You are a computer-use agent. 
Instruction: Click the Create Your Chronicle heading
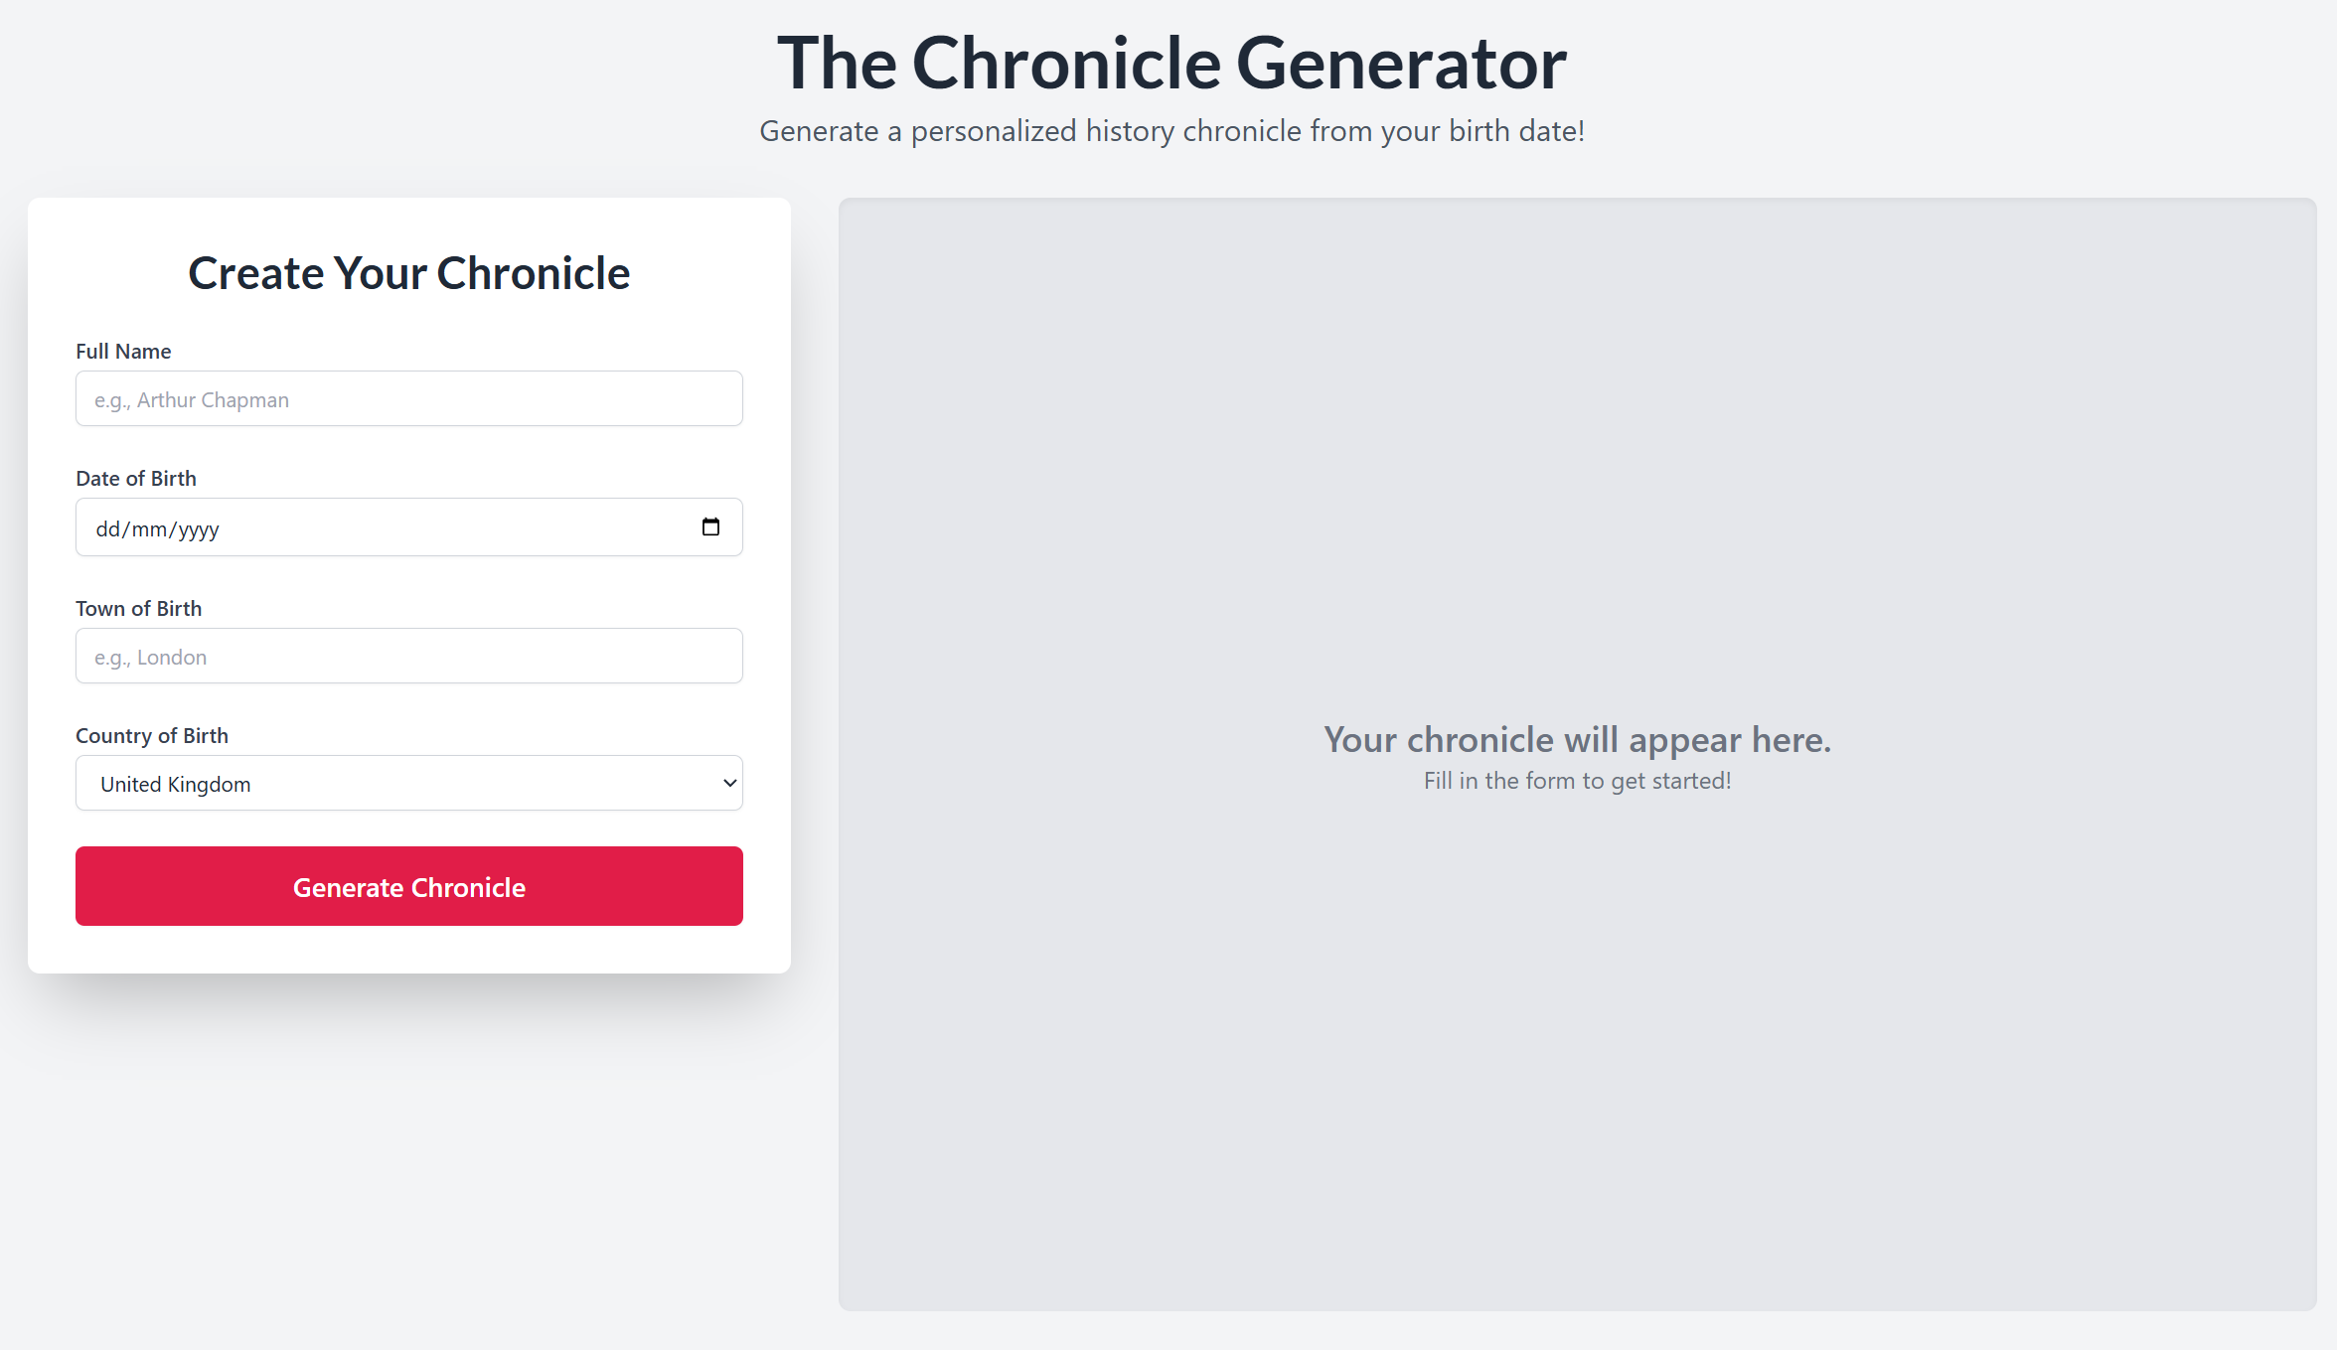click(408, 272)
